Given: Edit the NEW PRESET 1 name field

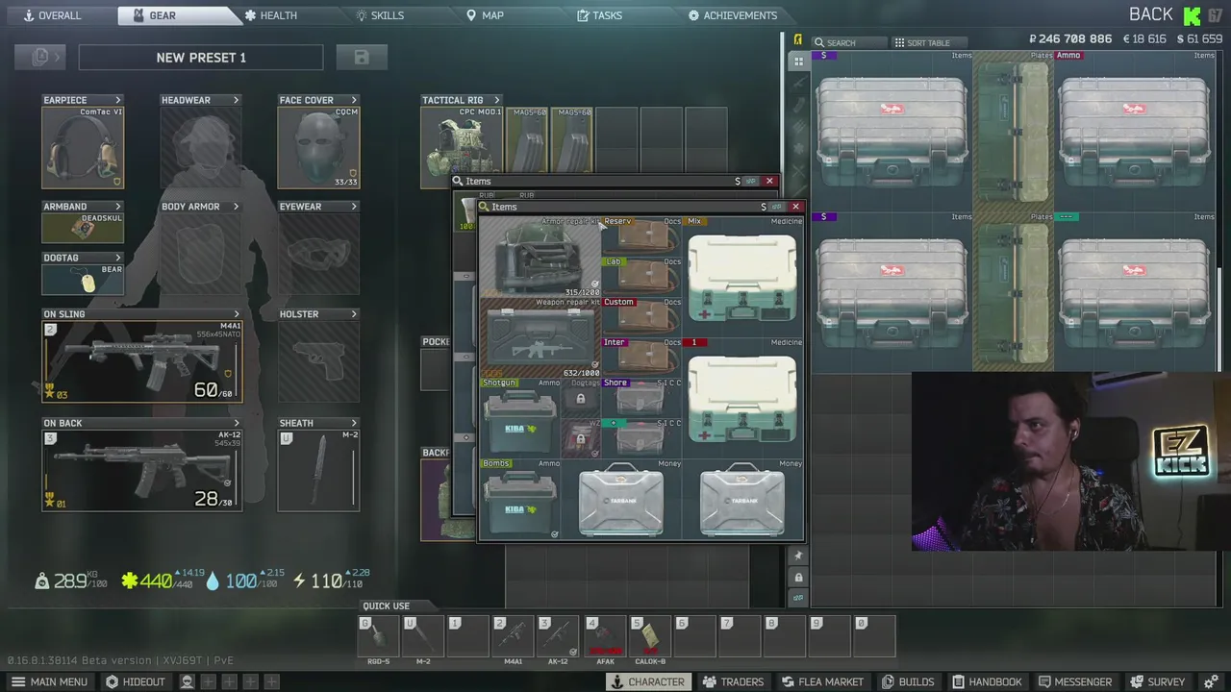Looking at the screenshot, I should pos(201,58).
